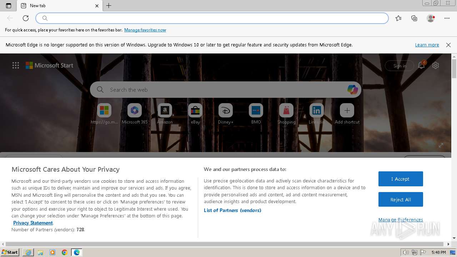Click the system clock showing 5:48 PM
Viewport: 457px width, 257px height.
pyautogui.click(x=438, y=252)
